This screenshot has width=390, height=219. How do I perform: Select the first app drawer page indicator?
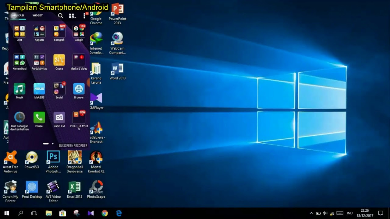46,144
